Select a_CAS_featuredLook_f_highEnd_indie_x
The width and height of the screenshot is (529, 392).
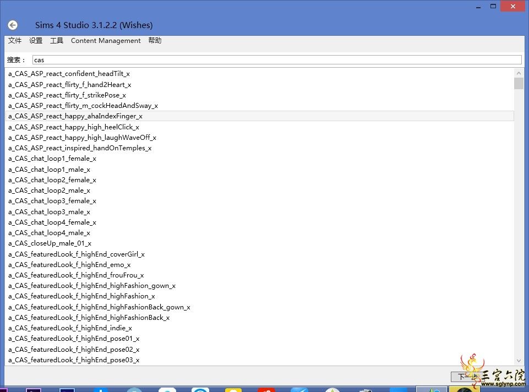pyautogui.click(x=259, y=328)
